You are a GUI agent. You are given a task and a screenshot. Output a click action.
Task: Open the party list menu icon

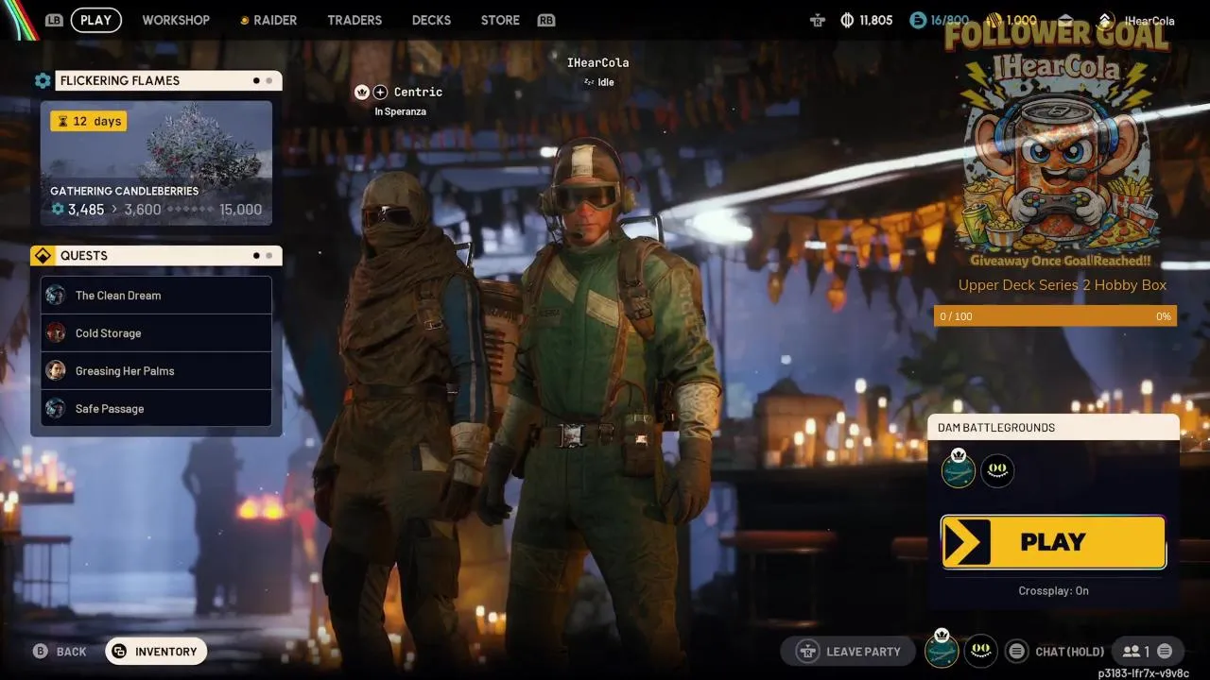point(1165,652)
